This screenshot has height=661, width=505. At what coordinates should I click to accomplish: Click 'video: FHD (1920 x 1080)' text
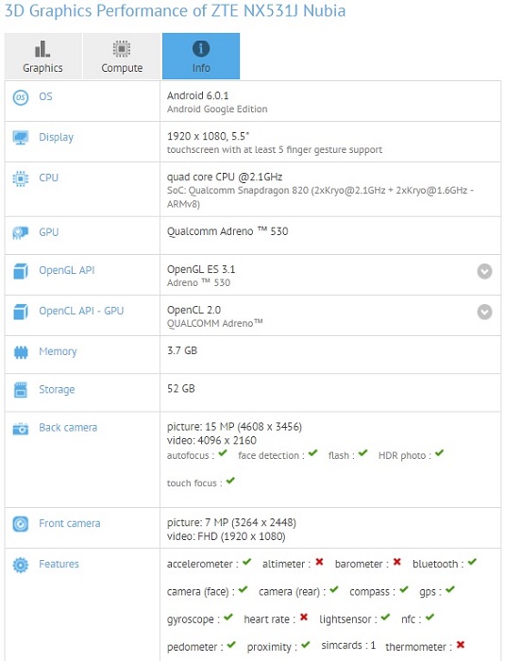tap(227, 536)
